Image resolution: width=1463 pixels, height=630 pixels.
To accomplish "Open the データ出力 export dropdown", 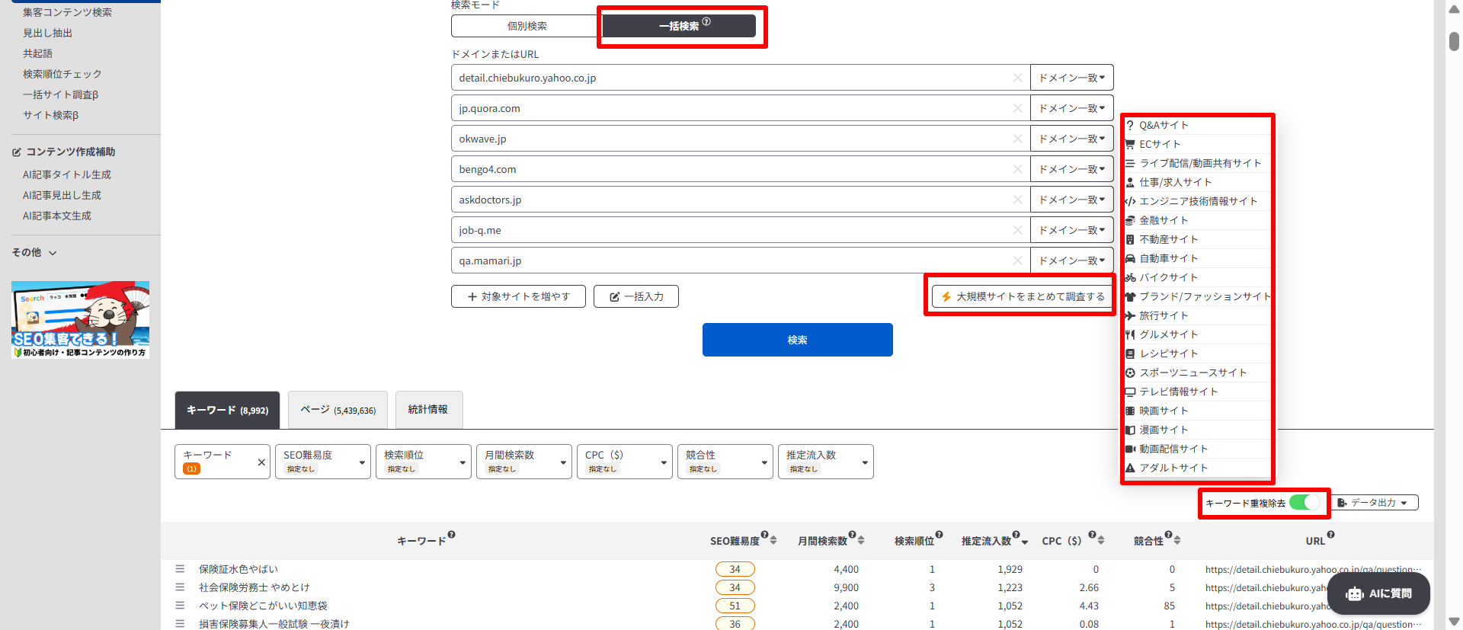I will (1377, 503).
